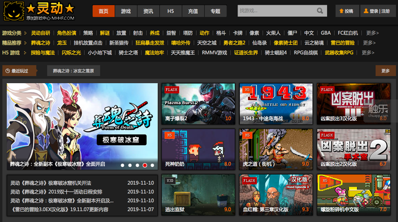
Task: Click the 投稿 upload arrow icon
Action: click(341, 11)
